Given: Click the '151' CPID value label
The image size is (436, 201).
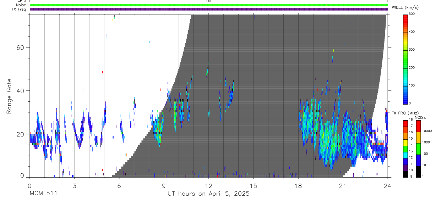Looking at the screenshot, I should tap(209, 1).
